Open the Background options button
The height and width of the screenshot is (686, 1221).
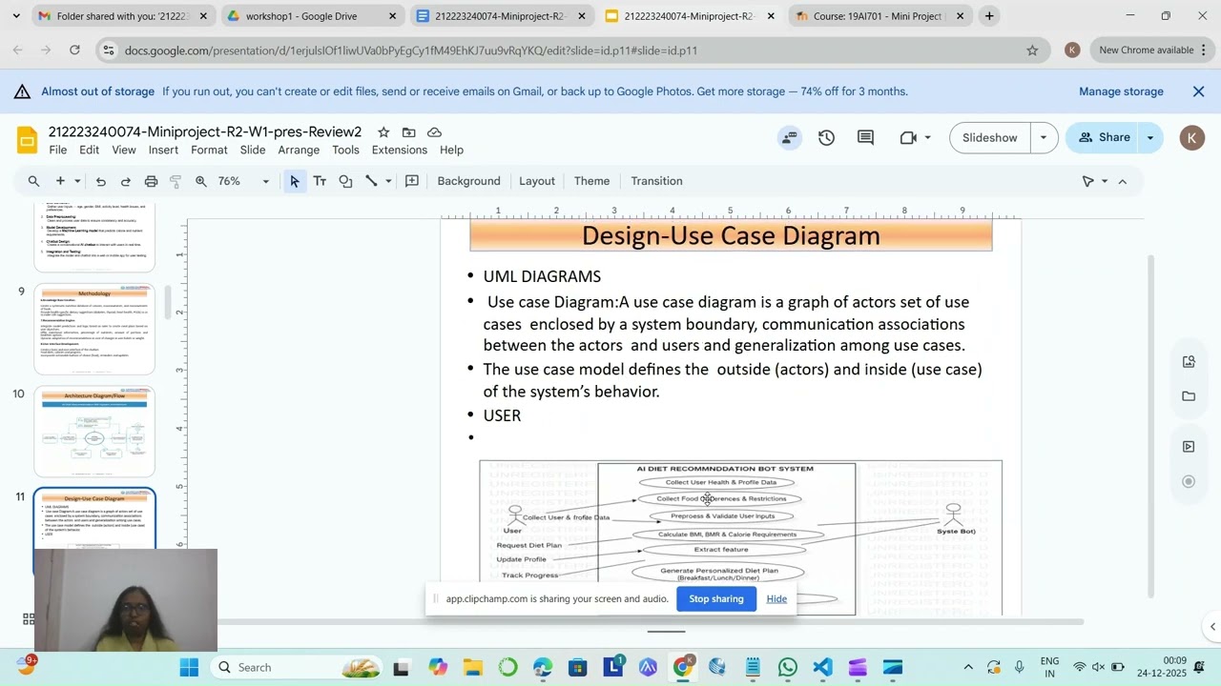pyautogui.click(x=468, y=181)
